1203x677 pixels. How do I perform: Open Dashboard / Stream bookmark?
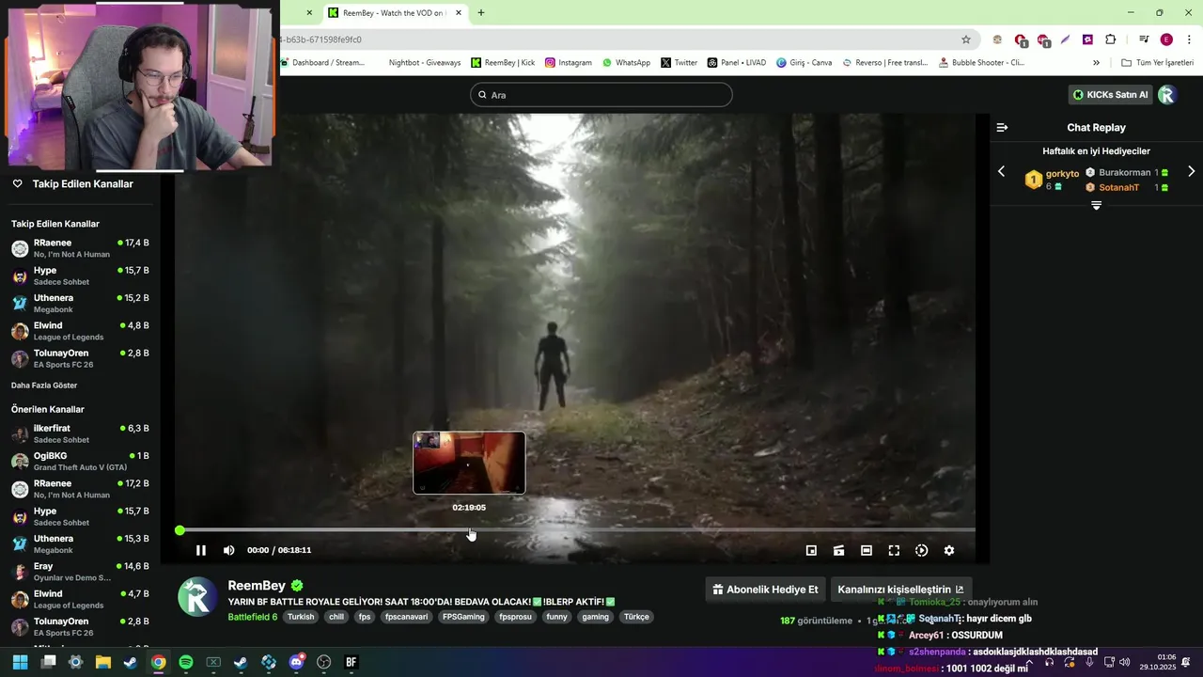click(322, 63)
